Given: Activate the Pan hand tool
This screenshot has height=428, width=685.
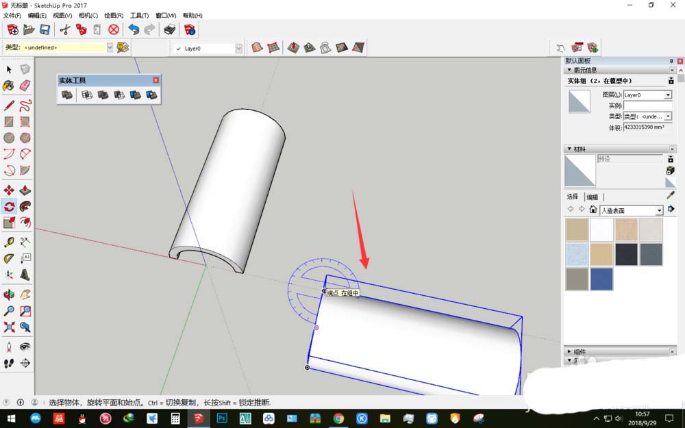Looking at the screenshot, I should [25, 294].
